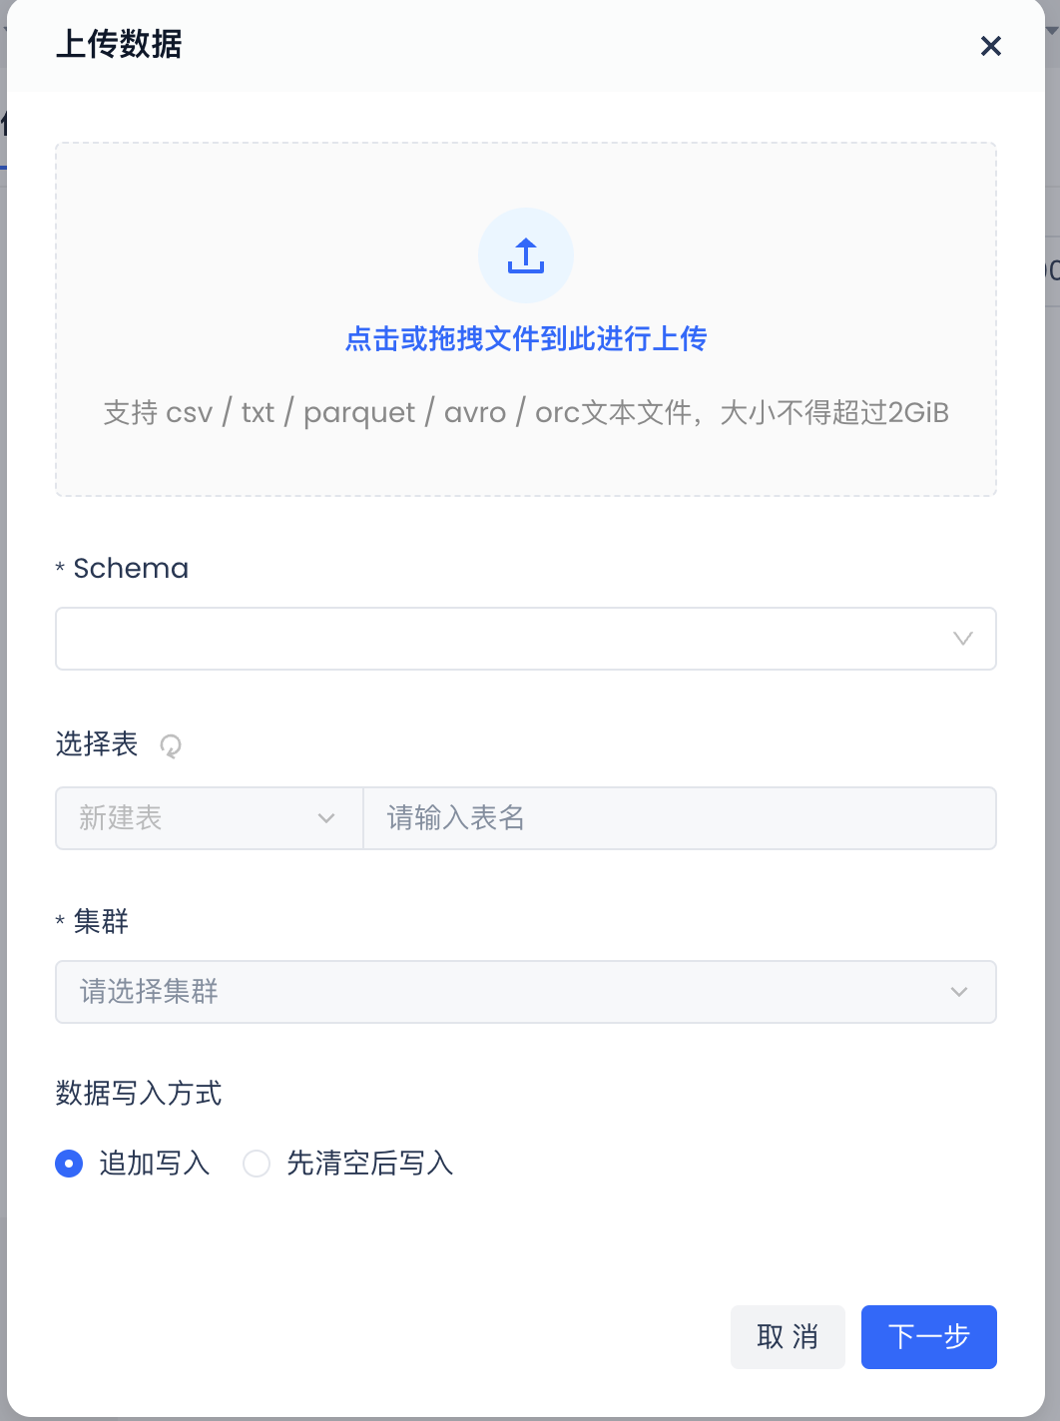This screenshot has height=1421, width=1060.
Task: Click the chevron arrow in 新建表 selector
Action: (325, 818)
